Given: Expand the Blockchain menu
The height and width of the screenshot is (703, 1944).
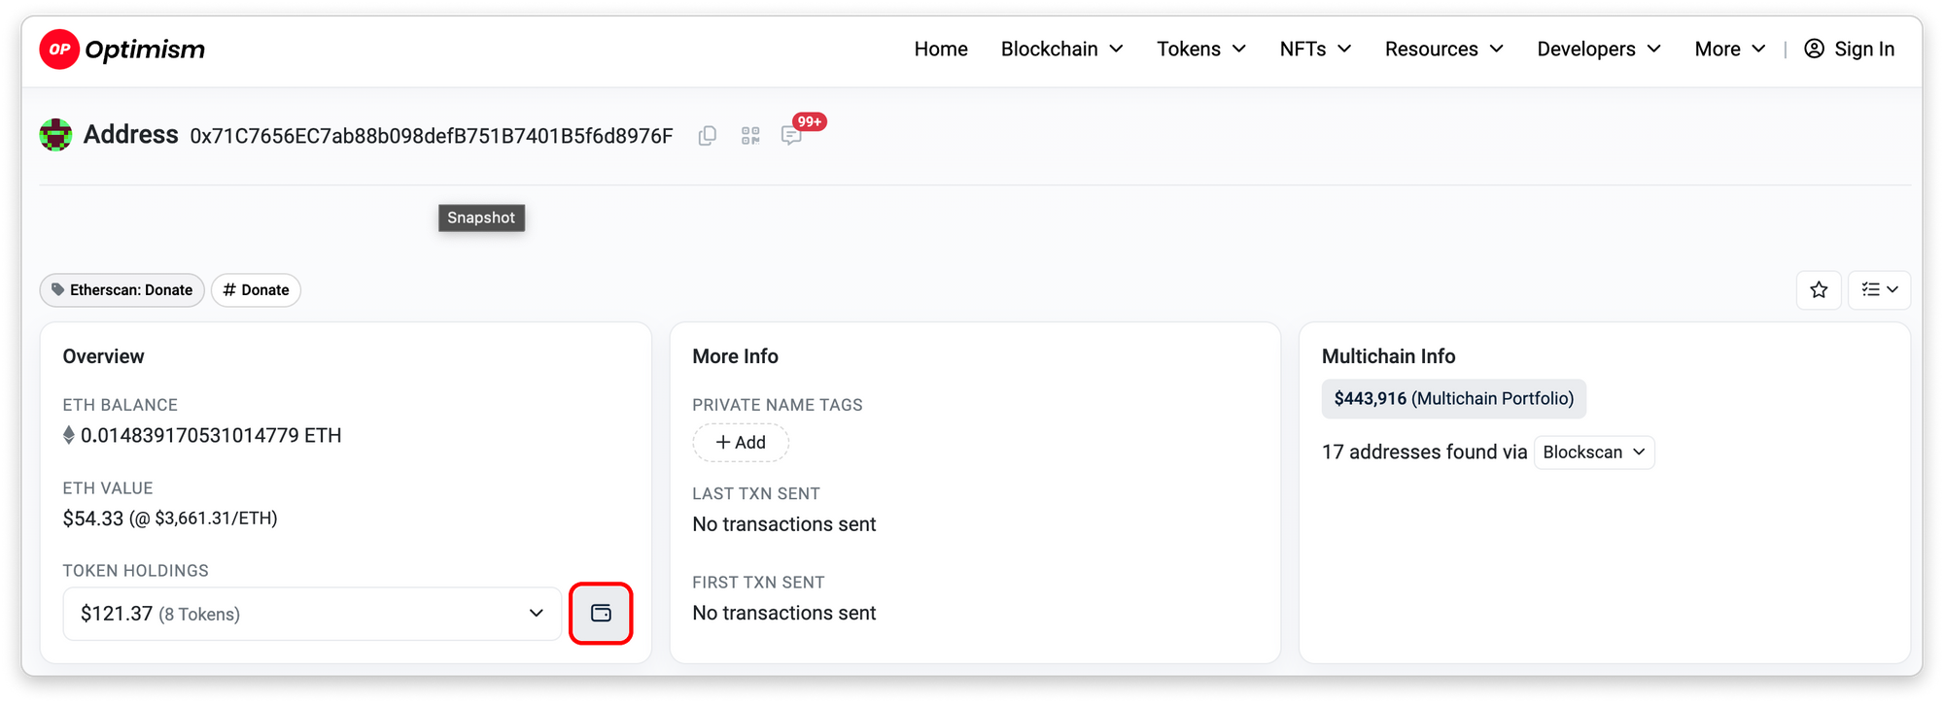Looking at the screenshot, I should [1061, 50].
